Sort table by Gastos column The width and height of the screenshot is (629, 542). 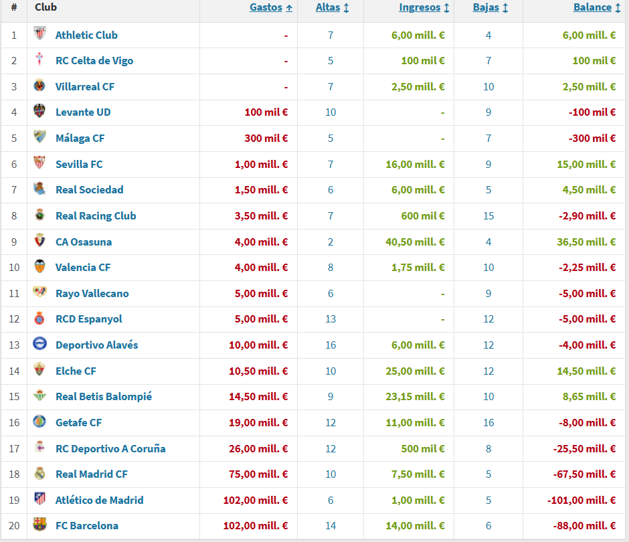pyautogui.click(x=271, y=7)
